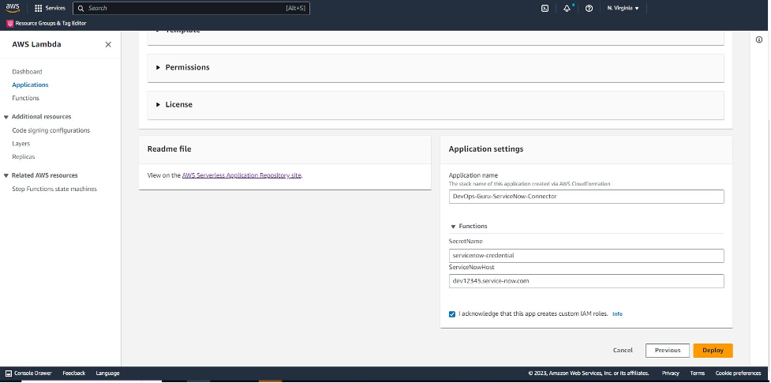Open Cookie preferences in footer

click(x=738, y=374)
